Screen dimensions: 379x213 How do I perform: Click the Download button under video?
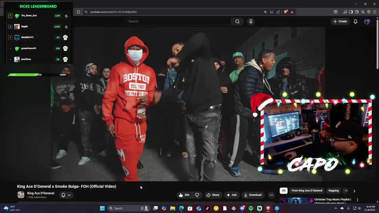pyautogui.click(x=253, y=195)
